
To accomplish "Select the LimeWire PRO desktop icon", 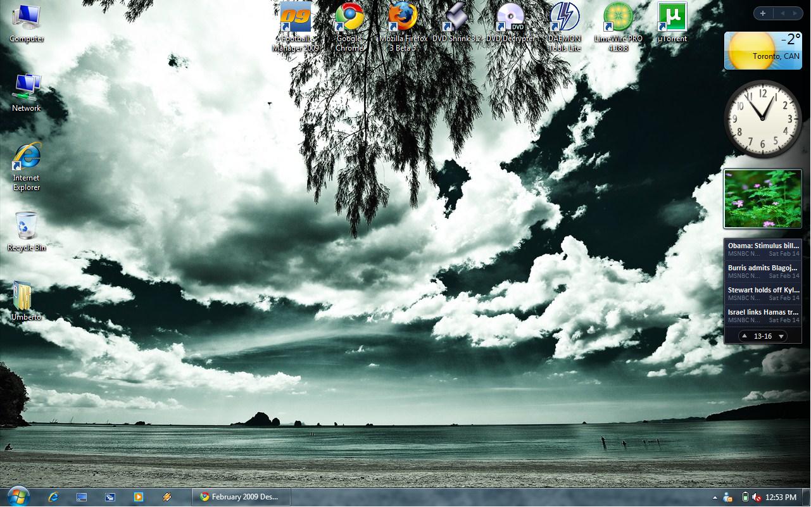I will [618, 18].
